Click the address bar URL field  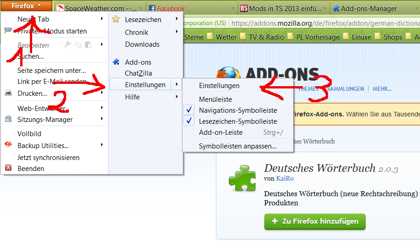(x=325, y=23)
